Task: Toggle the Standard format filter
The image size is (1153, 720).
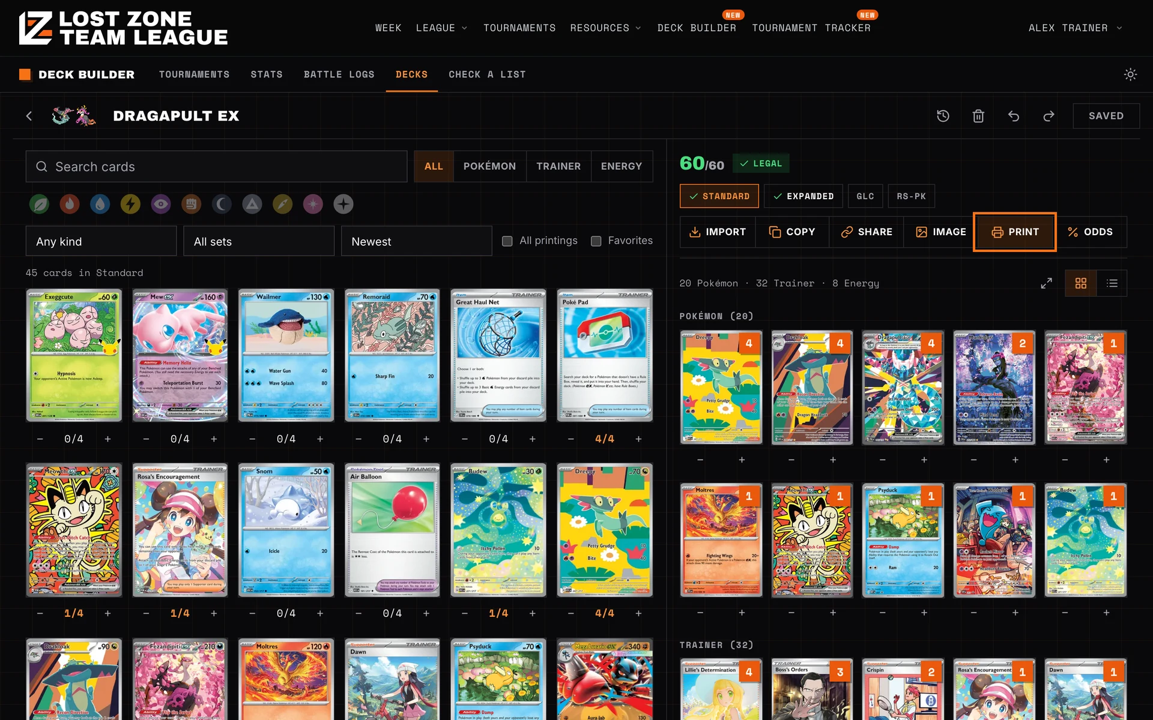Action: tap(719, 196)
